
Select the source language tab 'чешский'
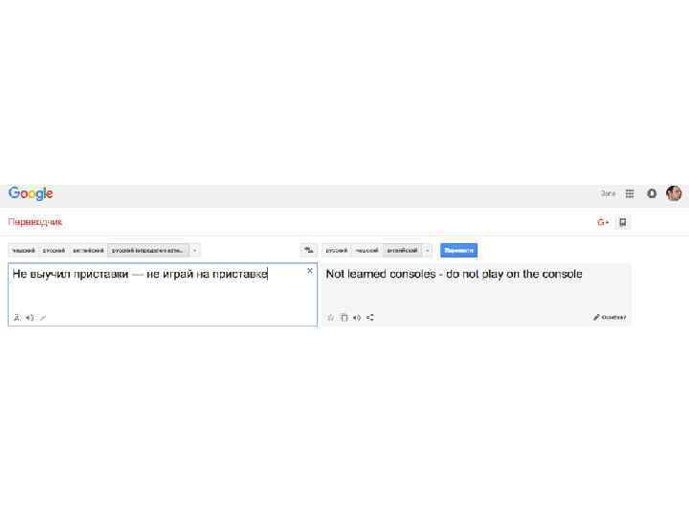coord(23,251)
